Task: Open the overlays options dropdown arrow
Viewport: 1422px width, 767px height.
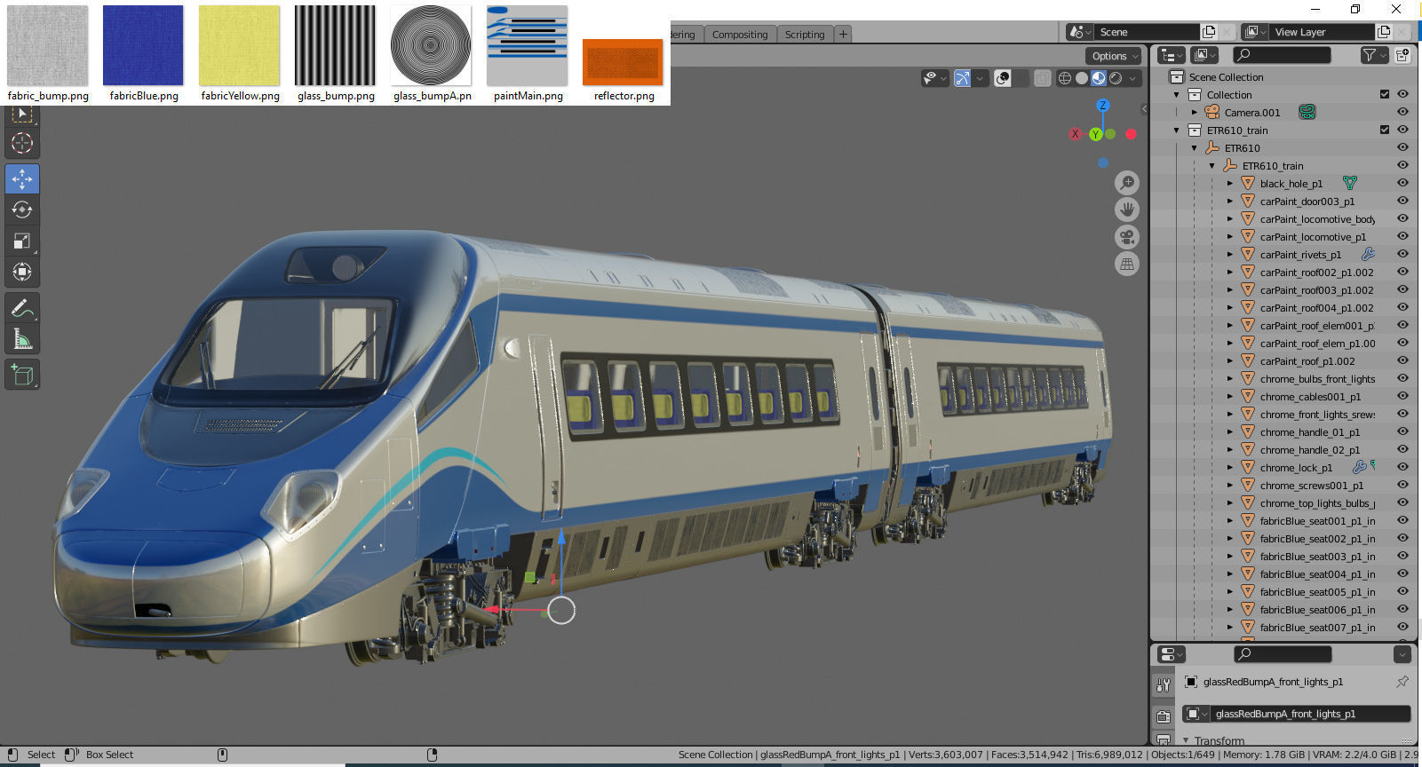Action: click(x=1021, y=78)
